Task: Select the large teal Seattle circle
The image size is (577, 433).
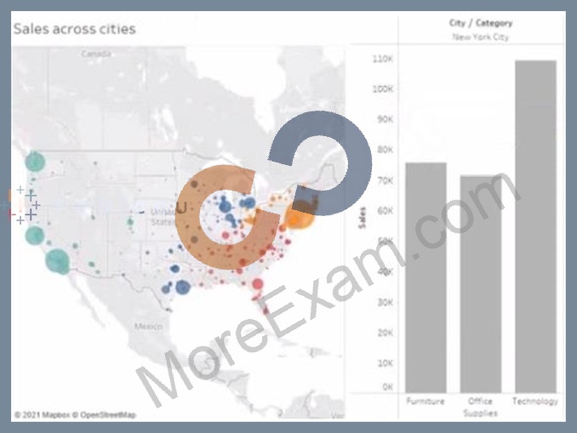Action: (x=35, y=162)
